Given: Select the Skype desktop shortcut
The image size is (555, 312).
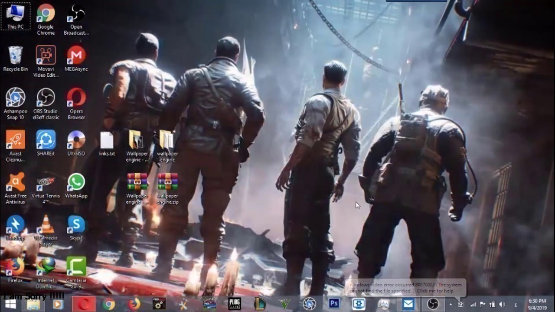Looking at the screenshot, I should [x=76, y=227].
